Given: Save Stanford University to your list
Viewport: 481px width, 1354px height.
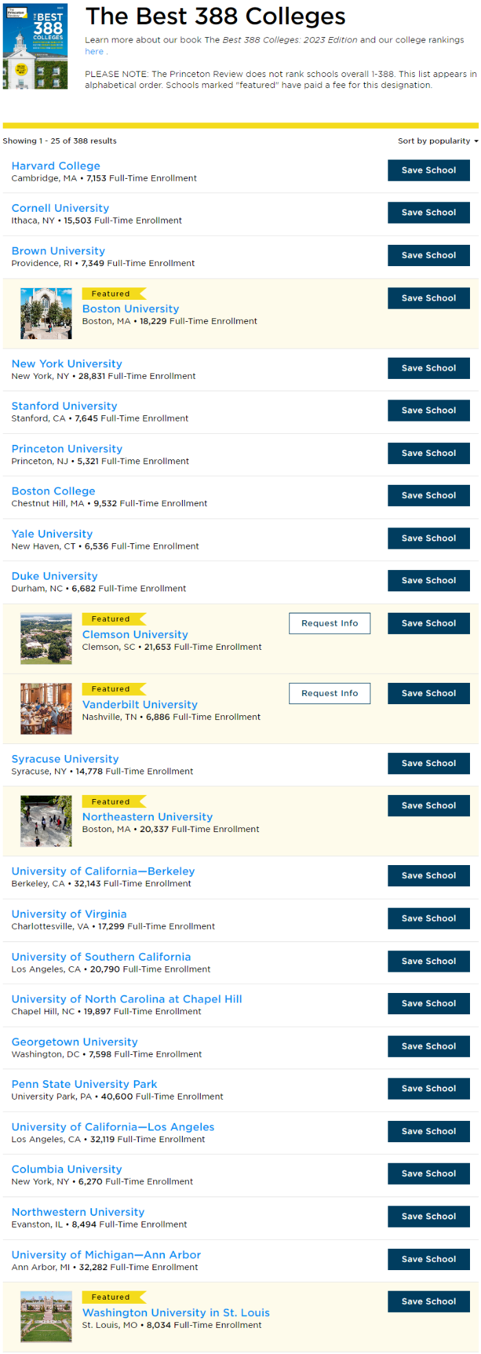Looking at the screenshot, I should [x=428, y=411].
